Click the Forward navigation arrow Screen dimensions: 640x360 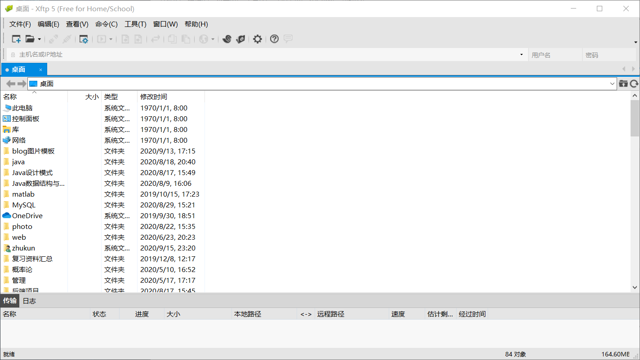pyautogui.click(x=22, y=83)
